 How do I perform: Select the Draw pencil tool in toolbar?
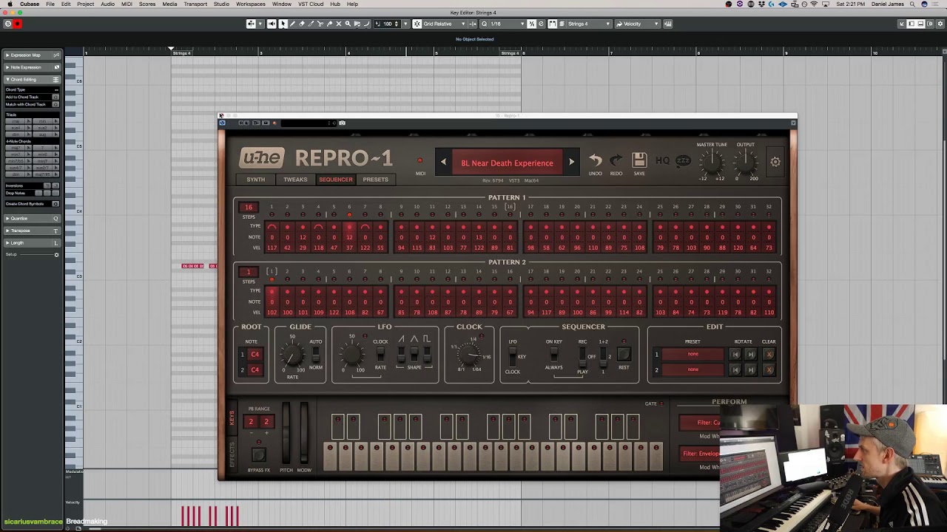[x=293, y=24]
